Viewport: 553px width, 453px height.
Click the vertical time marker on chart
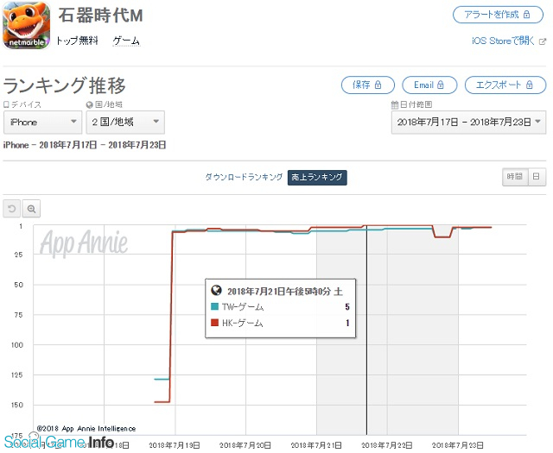(366, 330)
